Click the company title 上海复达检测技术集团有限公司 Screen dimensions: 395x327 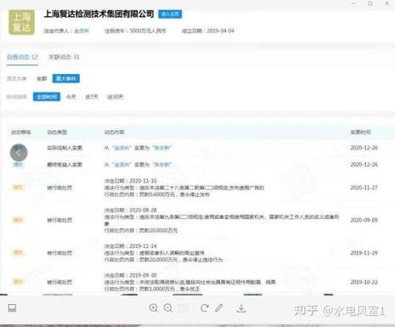click(99, 14)
